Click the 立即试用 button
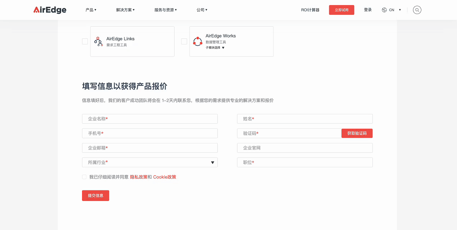This screenshot has height=230, width=457. pos(341,10)
